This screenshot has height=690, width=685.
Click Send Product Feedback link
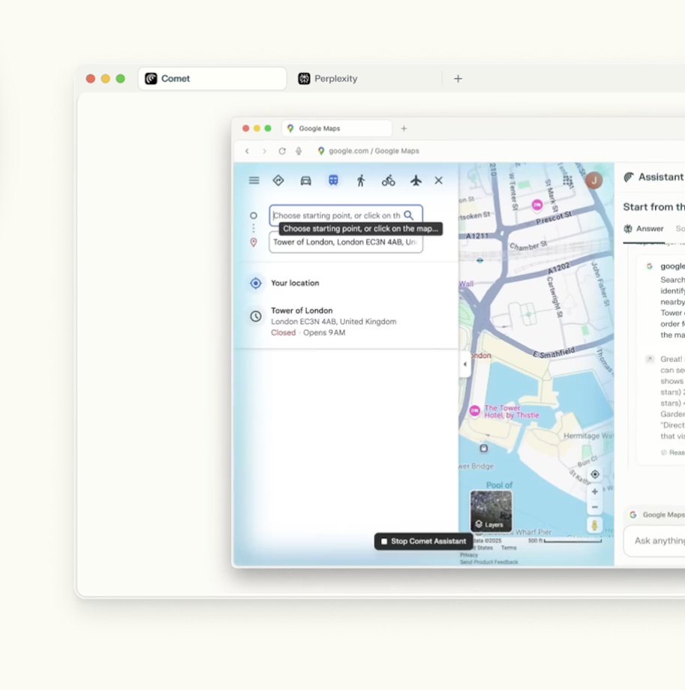(489, 562)
